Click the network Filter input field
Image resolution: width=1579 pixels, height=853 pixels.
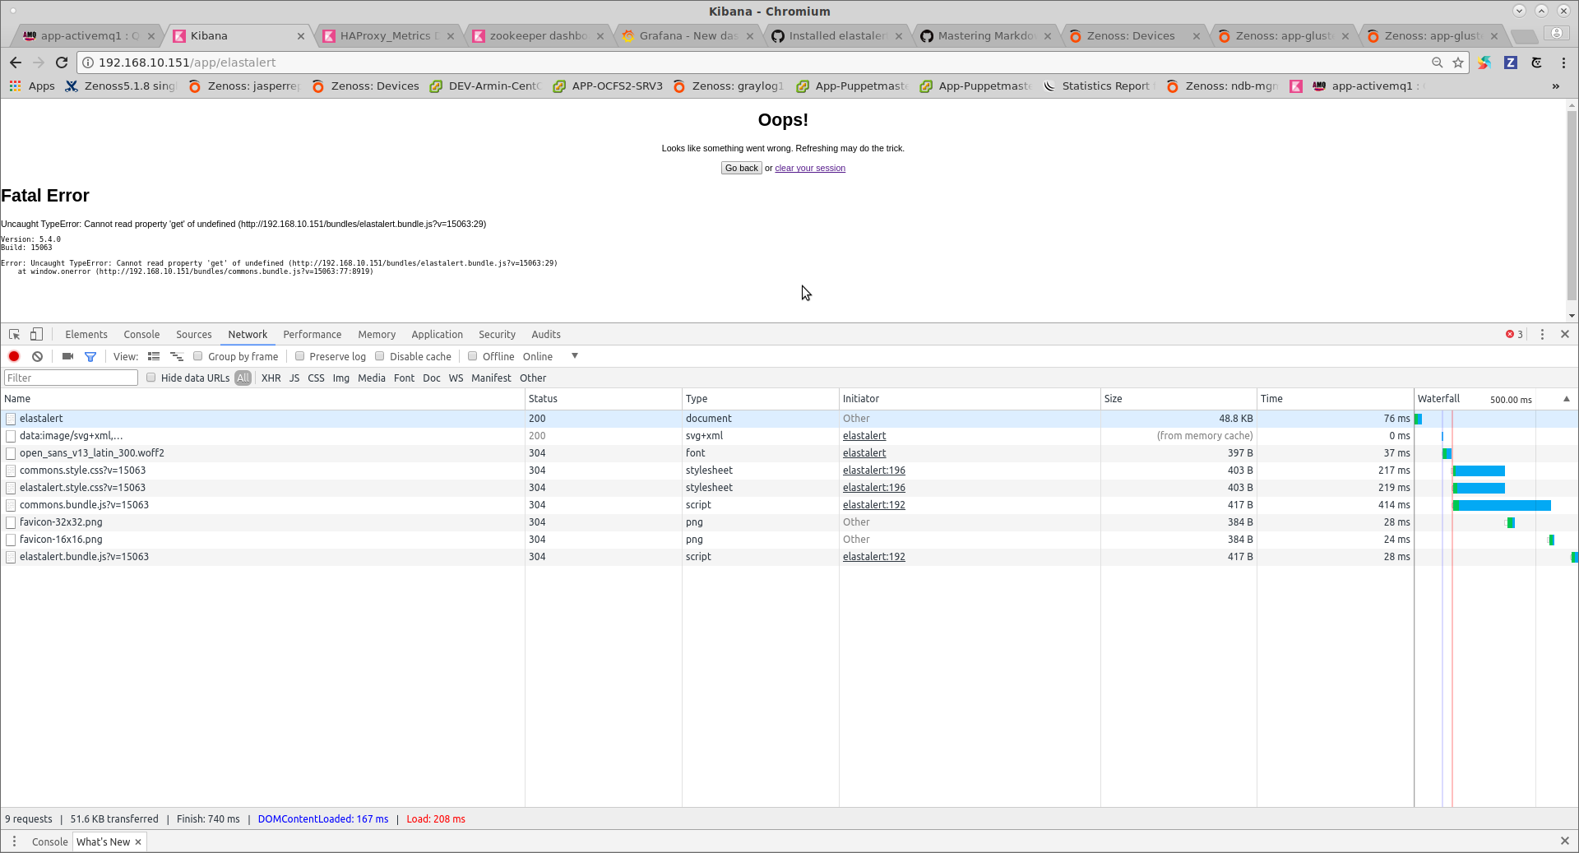coord(70,378)
